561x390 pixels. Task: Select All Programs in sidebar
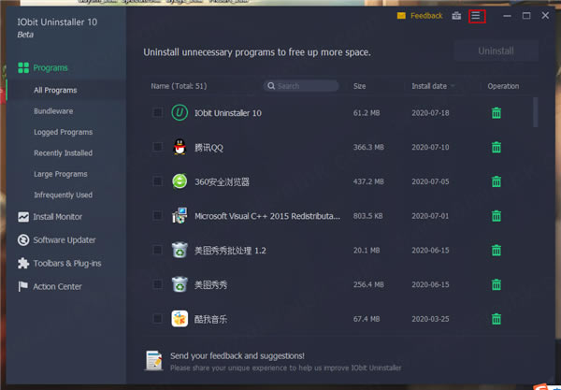(x=55, y=90)
